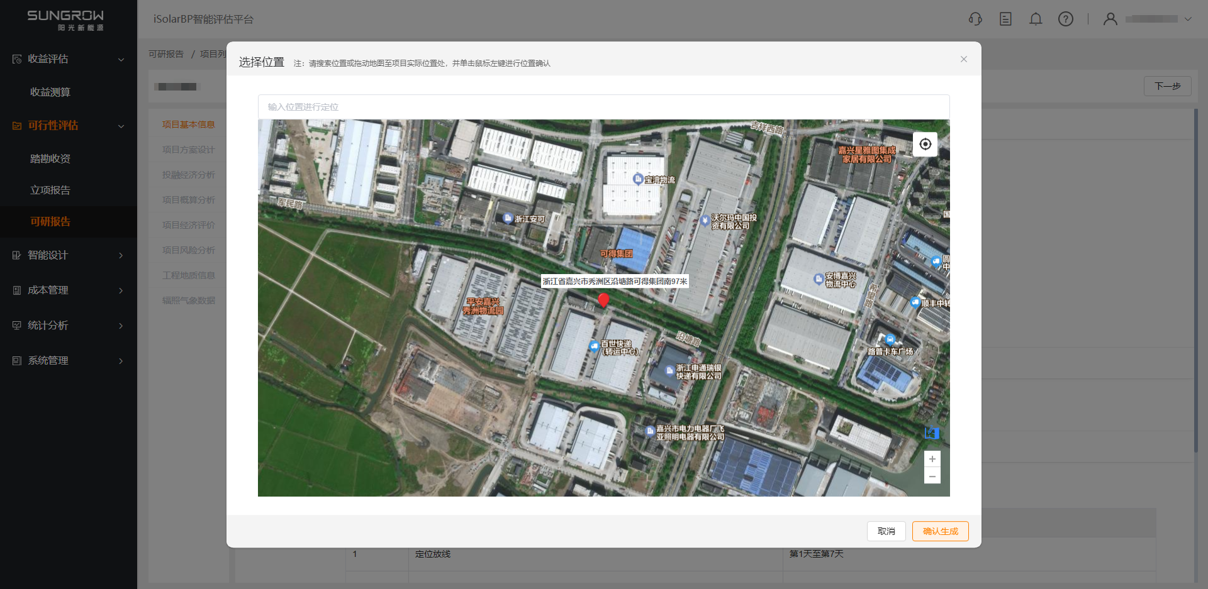
Task: Click the red location pin marker
Action: tap(603, 300)
